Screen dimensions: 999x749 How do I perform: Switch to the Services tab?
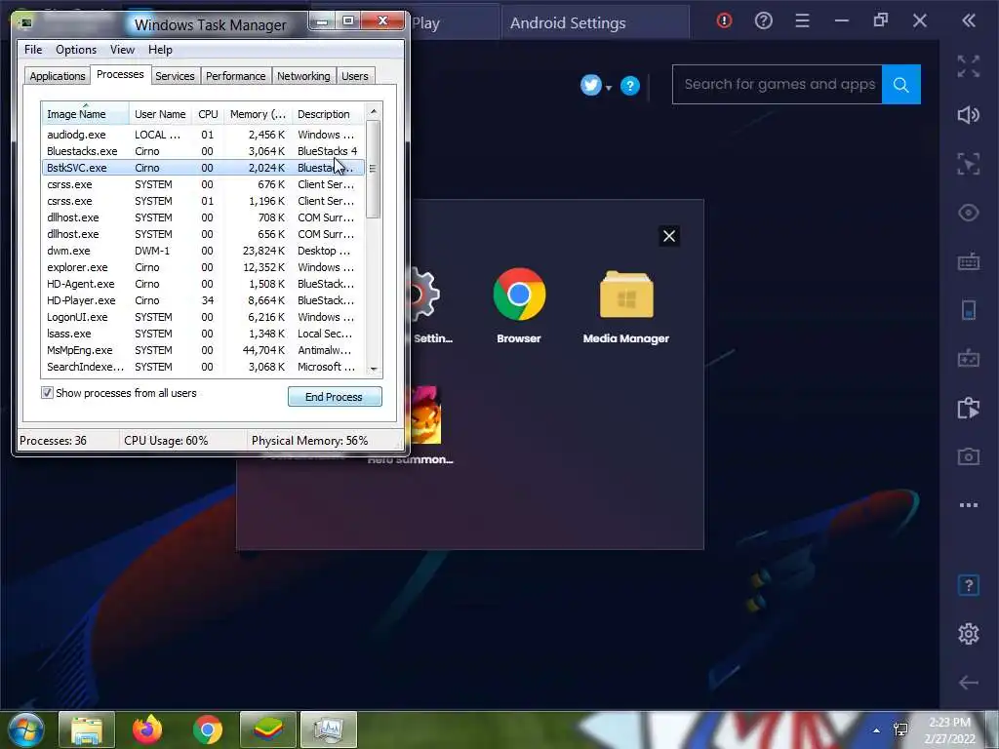[175, 76]
